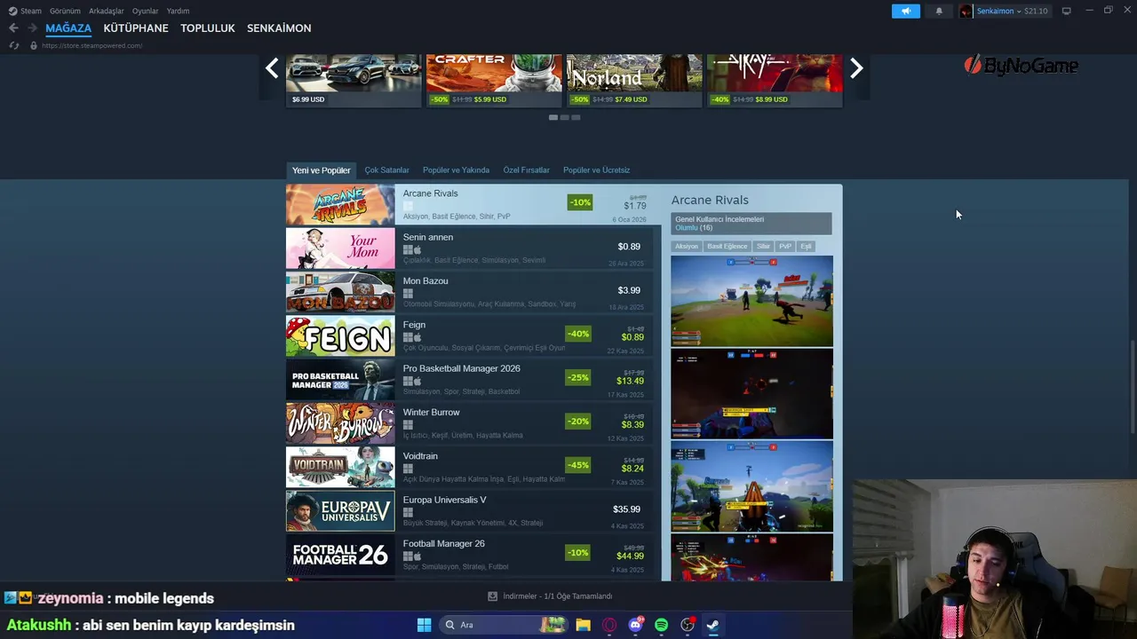Screen dimensions: 1137x639
Task: Select the first carousel page dot
Action: [553, 117]
